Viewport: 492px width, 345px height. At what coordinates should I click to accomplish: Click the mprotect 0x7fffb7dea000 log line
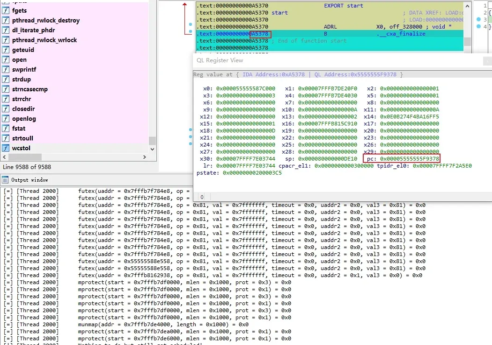tap(147, 331)
